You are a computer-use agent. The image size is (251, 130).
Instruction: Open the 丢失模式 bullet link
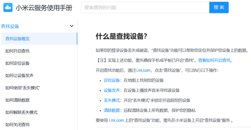112,100
